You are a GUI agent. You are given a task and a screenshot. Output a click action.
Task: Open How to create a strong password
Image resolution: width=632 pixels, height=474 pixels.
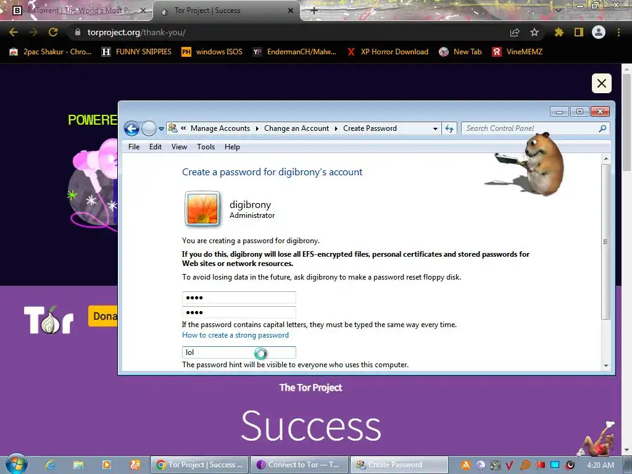pyautogui.click(x=235, y=335)
